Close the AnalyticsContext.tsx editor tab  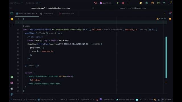point(37,14)
